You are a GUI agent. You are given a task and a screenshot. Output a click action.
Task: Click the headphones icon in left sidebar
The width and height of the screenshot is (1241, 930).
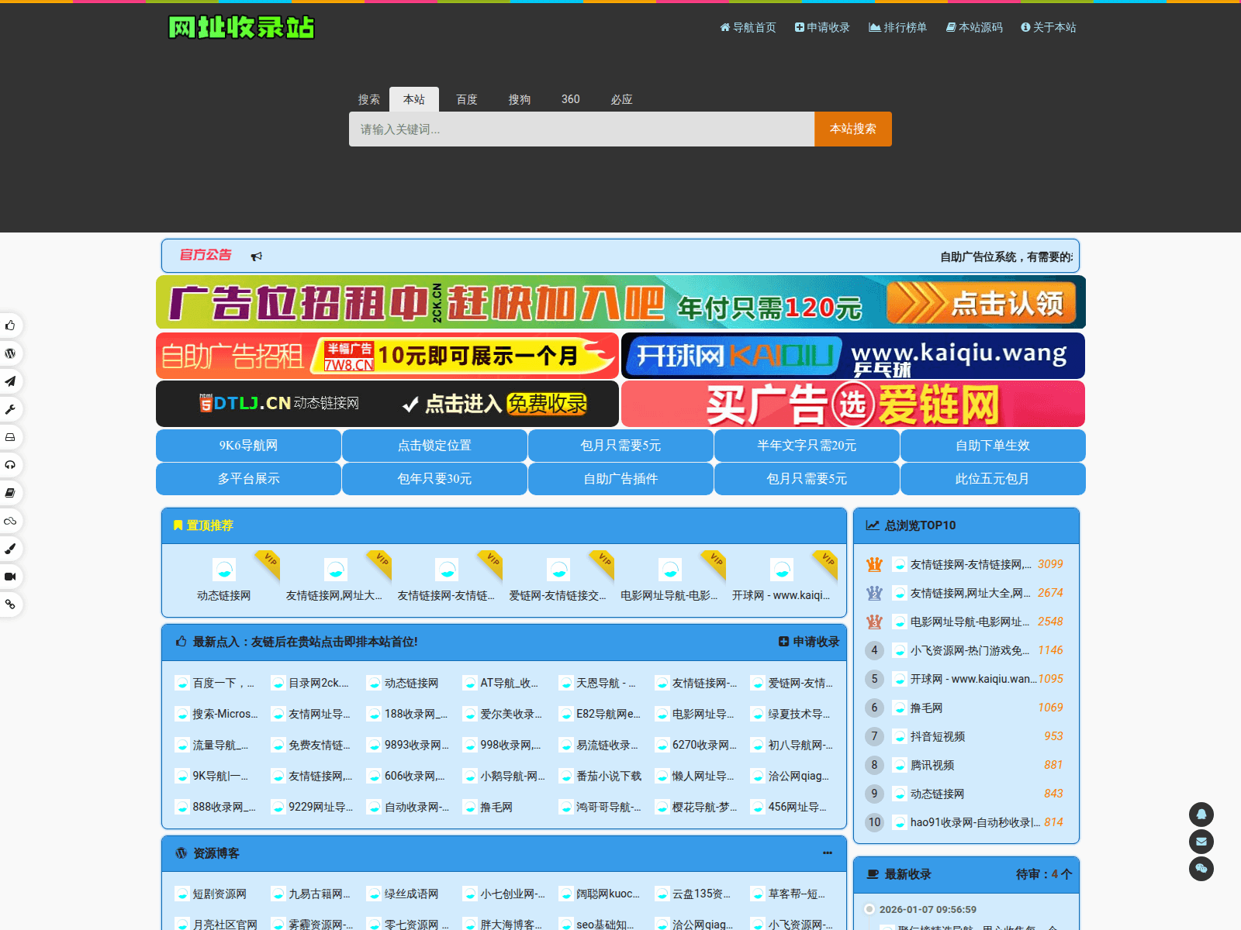(x=10, y=465)
